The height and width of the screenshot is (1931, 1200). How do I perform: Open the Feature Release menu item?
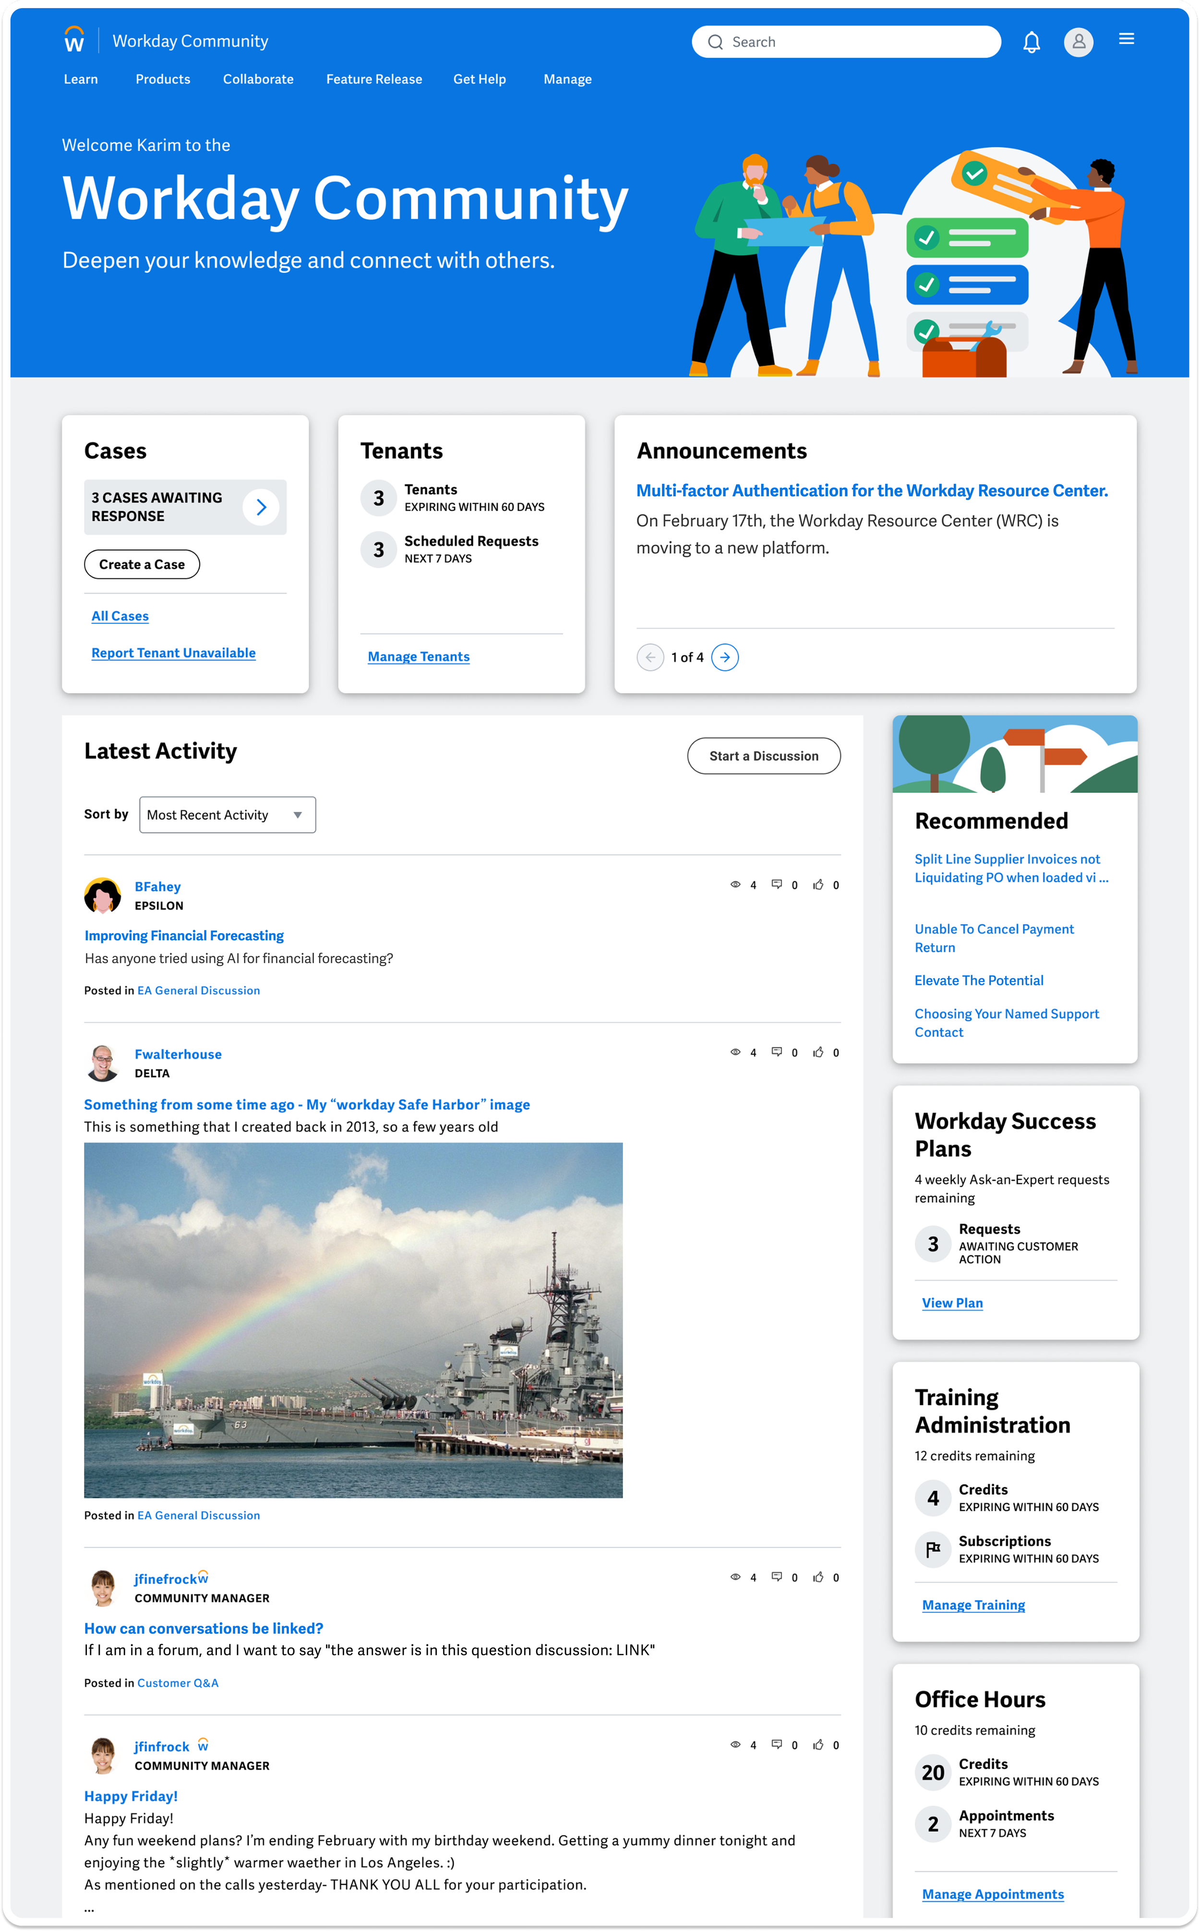click(x=374, y=79)
